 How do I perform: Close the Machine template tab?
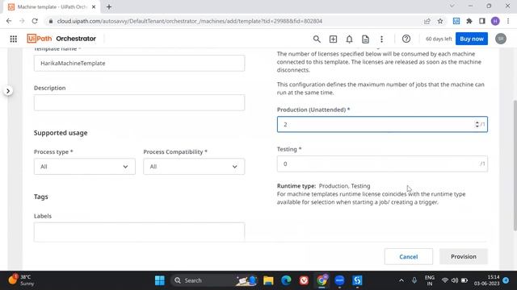click(94, 7)
